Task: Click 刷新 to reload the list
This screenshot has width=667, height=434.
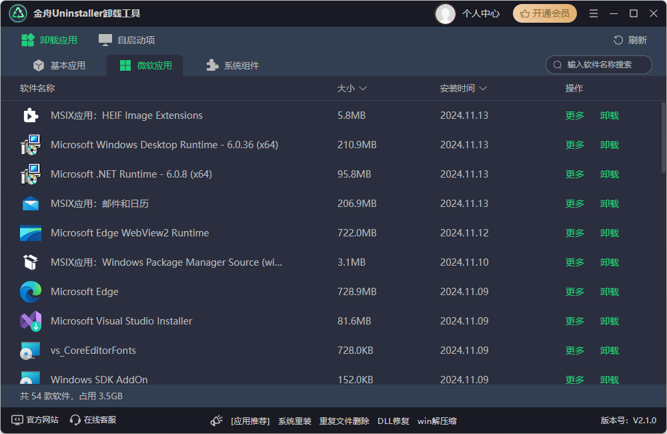Action: (630, 40)
